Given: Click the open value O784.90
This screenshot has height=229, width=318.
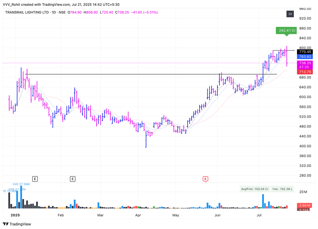Looking at the screenshot, I should coord(75,12).
